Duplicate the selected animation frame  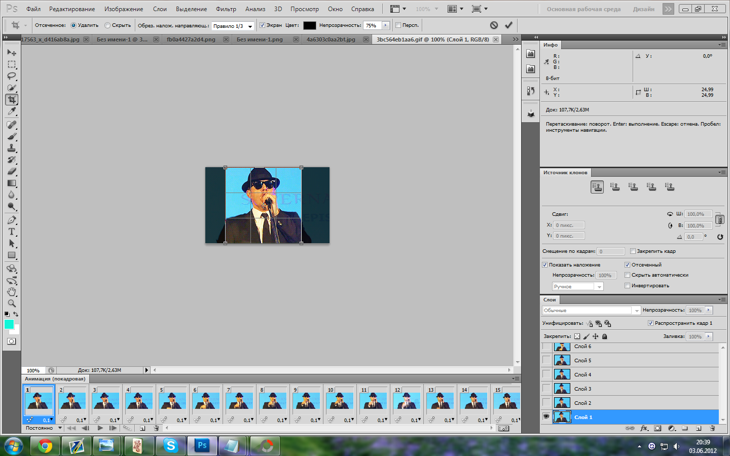(x=142, y=428)
